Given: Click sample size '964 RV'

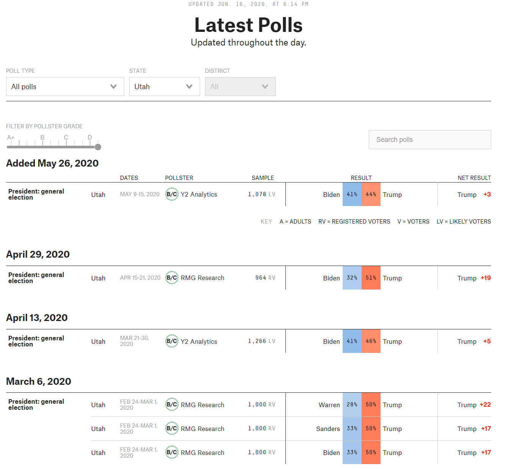Looking at the screenshot, I should coord(265,278).
